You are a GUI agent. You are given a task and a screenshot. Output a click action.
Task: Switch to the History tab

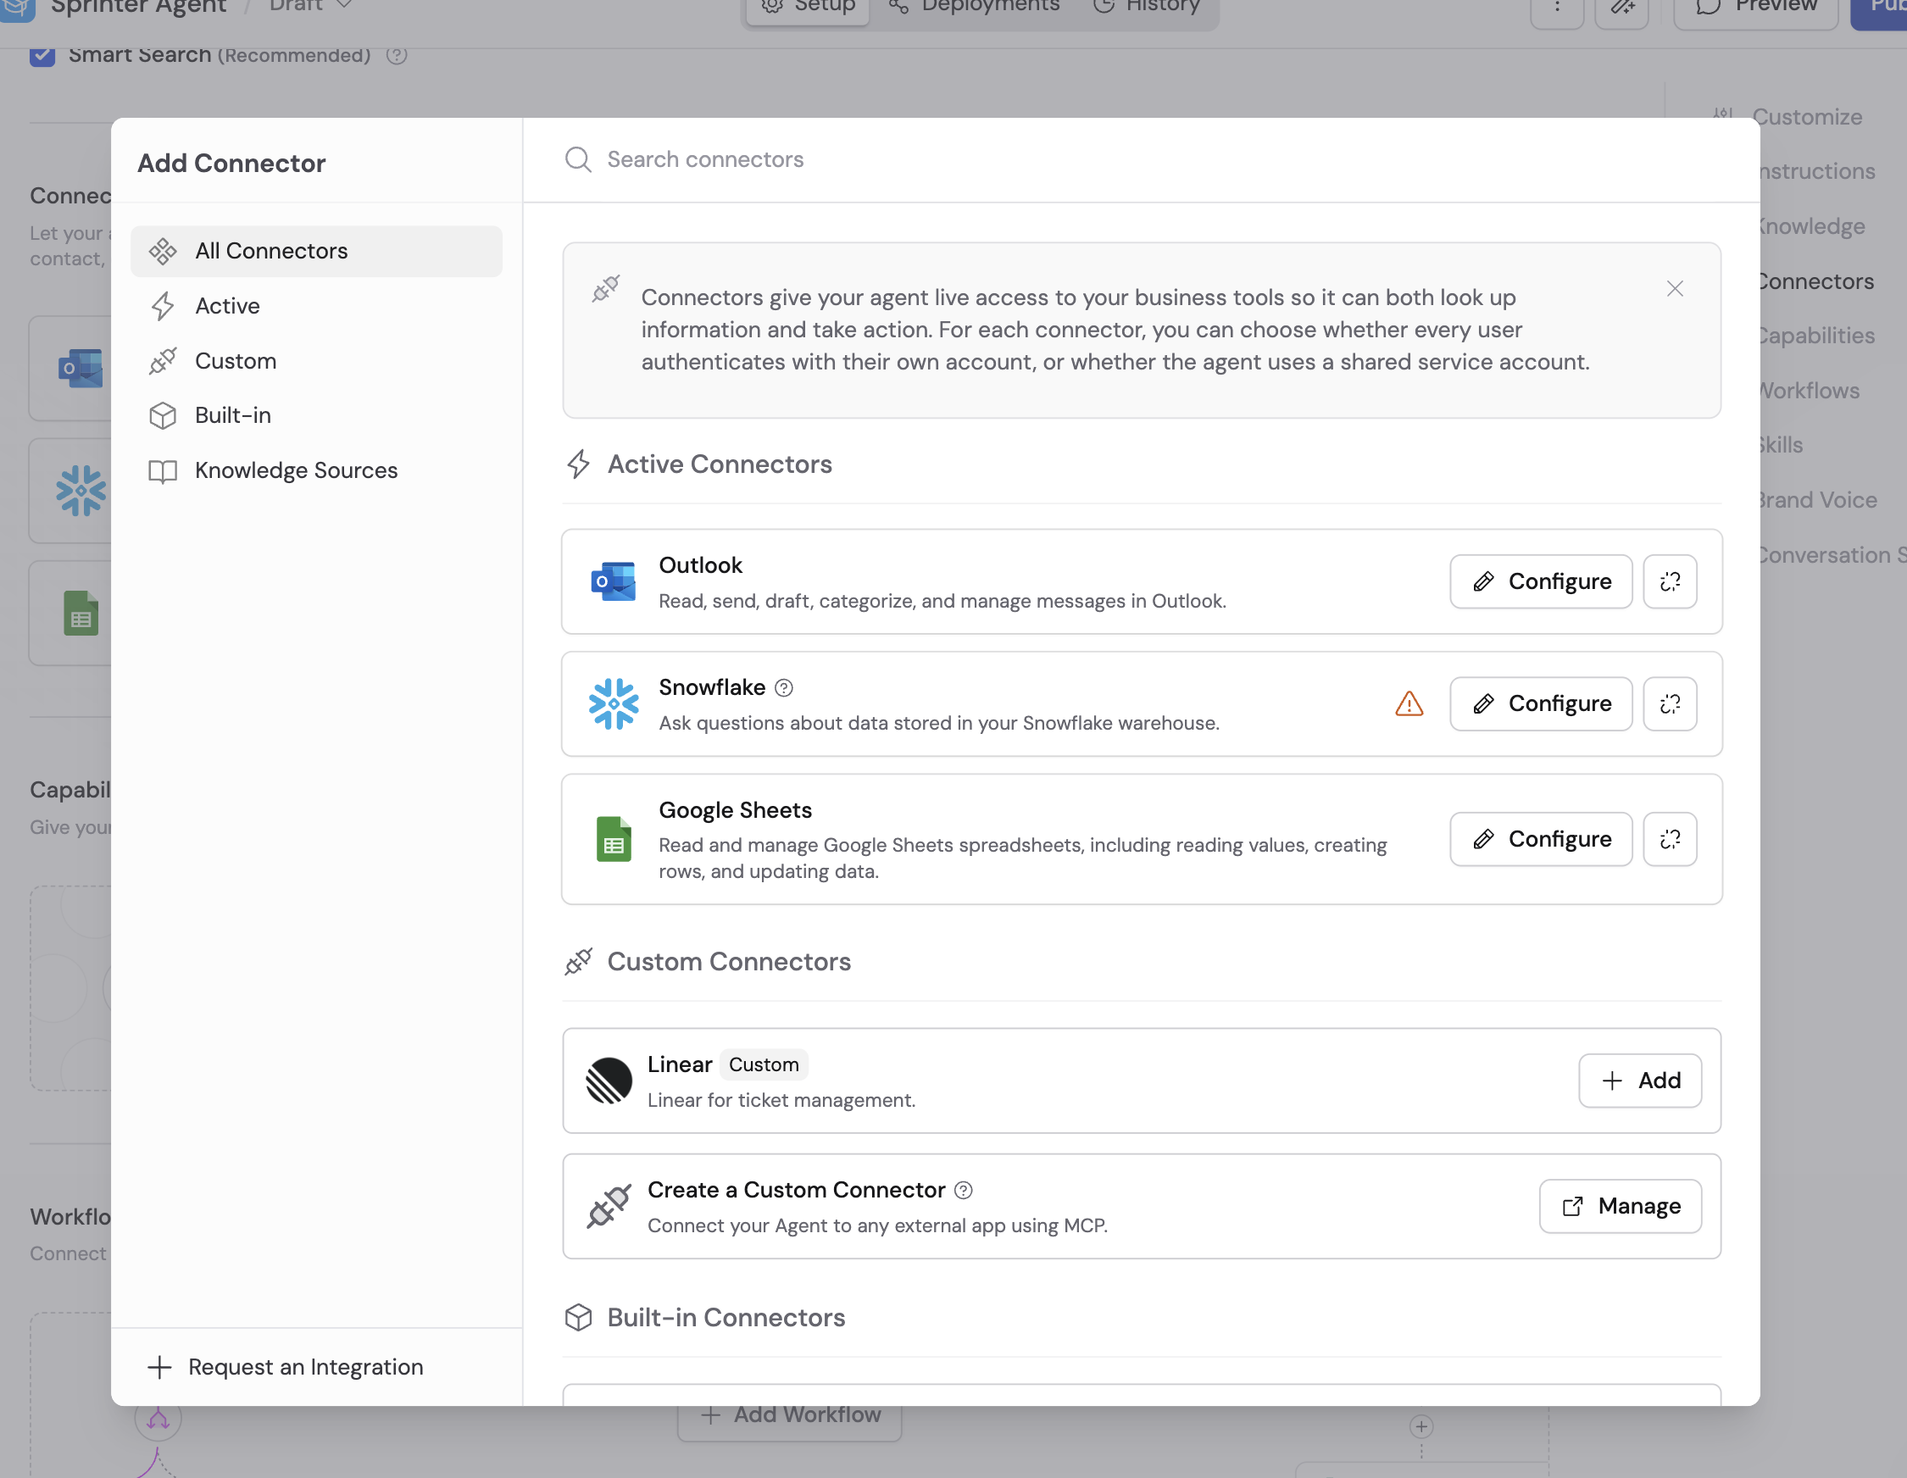1147,7
